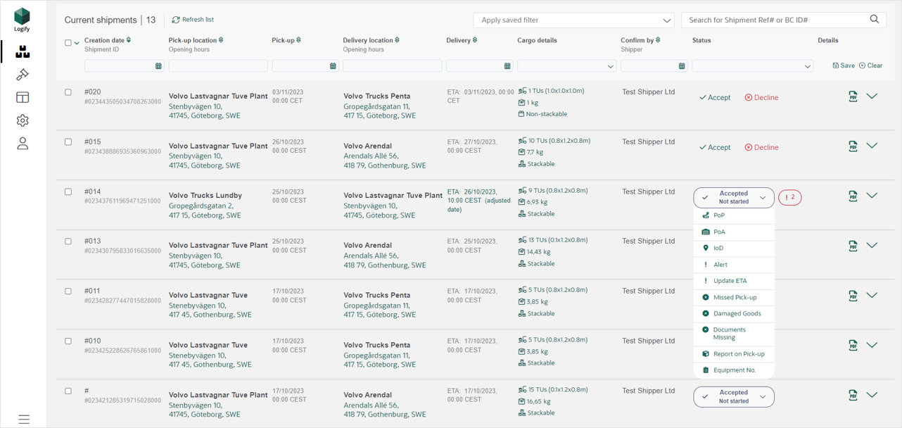
Task: Select Equipment No. menu entry
Action: (x=734, y=370)
